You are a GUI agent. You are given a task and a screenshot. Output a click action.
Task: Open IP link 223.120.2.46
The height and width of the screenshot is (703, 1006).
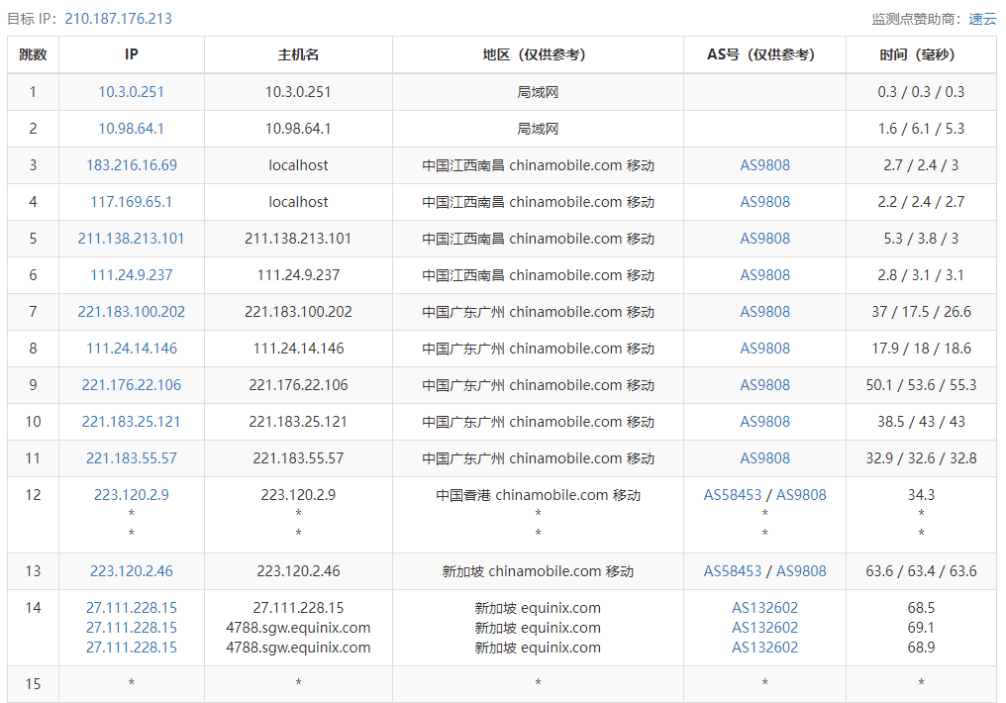132,571
